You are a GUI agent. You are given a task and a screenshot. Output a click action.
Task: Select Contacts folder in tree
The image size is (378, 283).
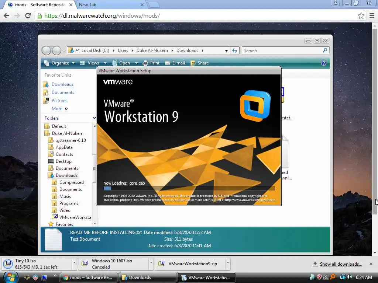[64, 154]
